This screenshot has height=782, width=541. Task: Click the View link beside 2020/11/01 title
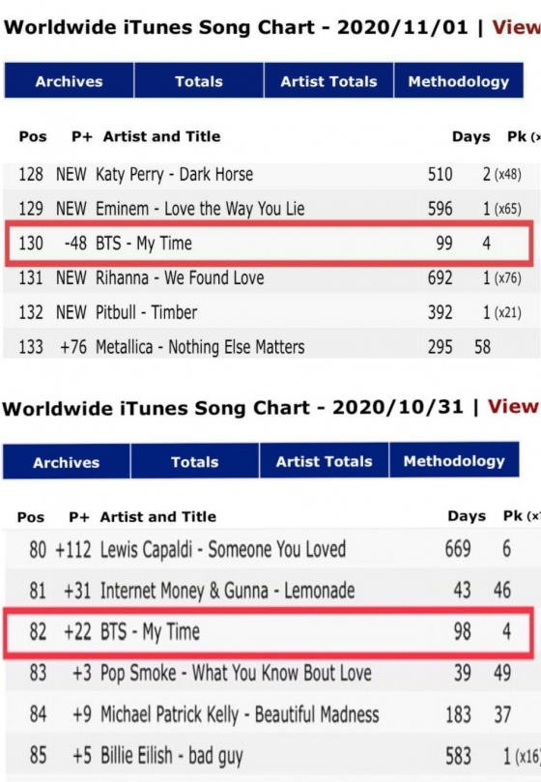pos(517,27)
